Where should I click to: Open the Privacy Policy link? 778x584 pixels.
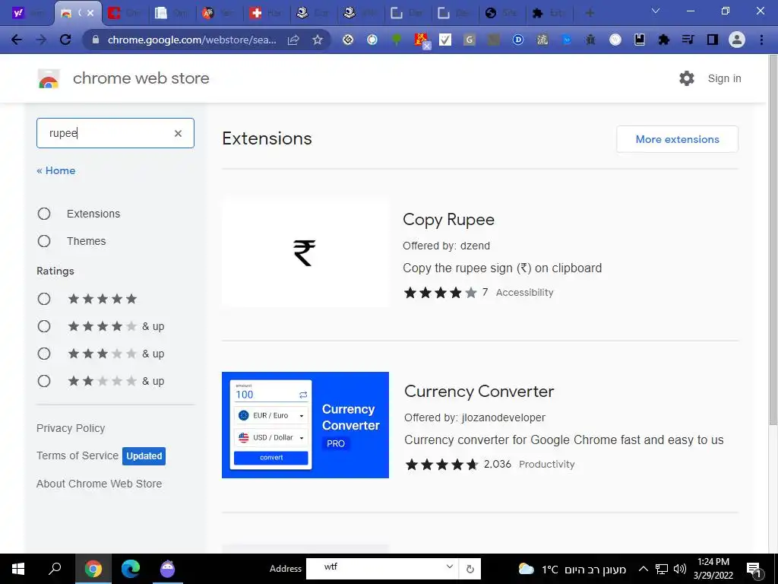[x=71, y=428]
